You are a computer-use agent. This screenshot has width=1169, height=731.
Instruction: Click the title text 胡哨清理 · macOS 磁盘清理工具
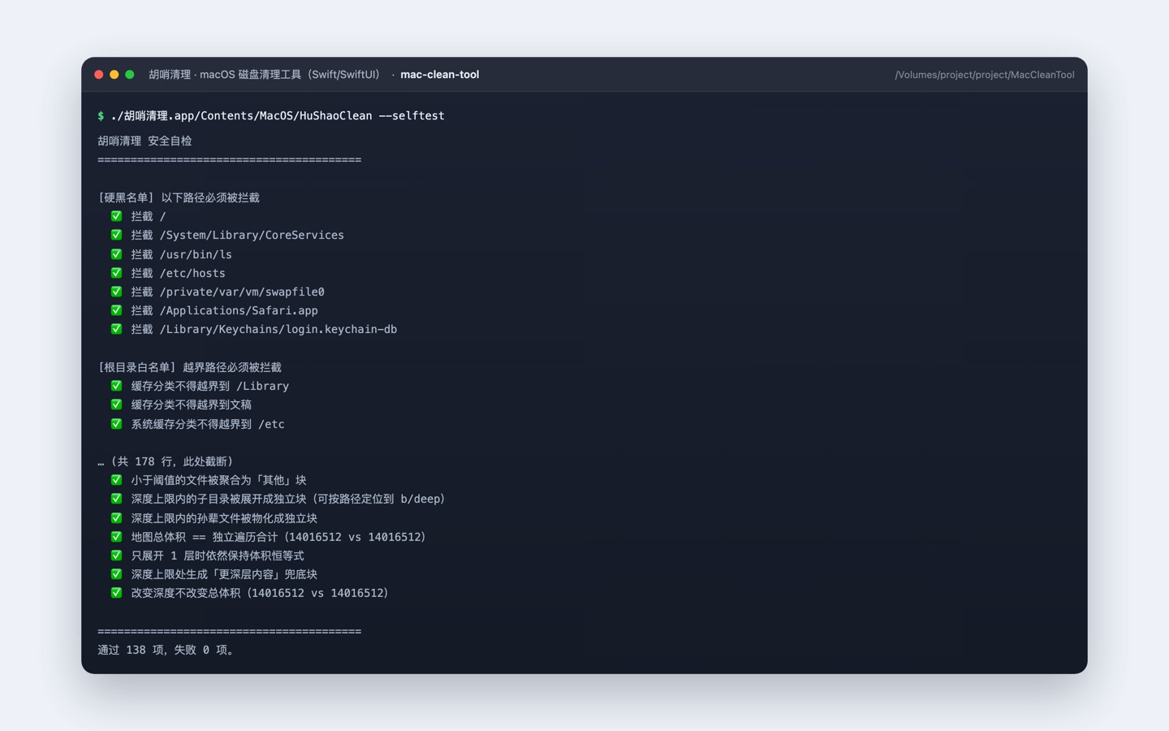tap(265, 75)
